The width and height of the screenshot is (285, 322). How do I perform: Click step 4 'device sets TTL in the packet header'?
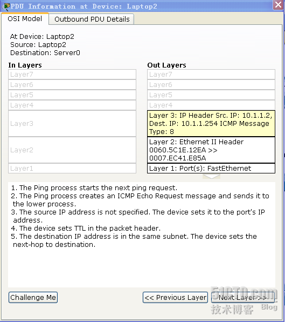[x=86, y=228]
